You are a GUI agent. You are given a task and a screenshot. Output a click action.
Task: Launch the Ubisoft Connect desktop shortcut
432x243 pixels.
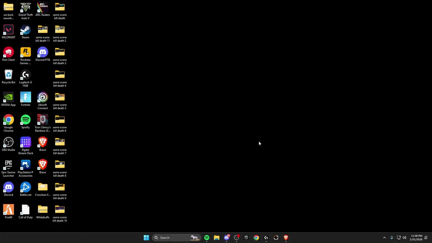pos(43,101)
